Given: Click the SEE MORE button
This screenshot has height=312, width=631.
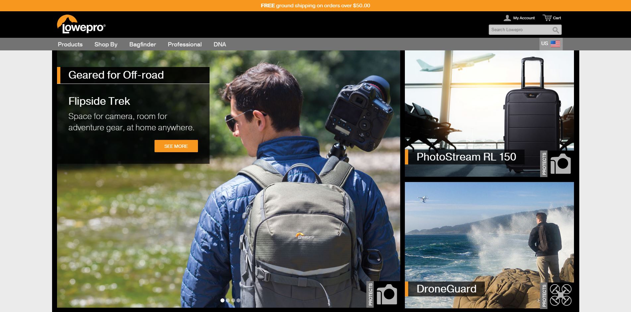Looking at the screenshot, I should (x=176, y=146).
